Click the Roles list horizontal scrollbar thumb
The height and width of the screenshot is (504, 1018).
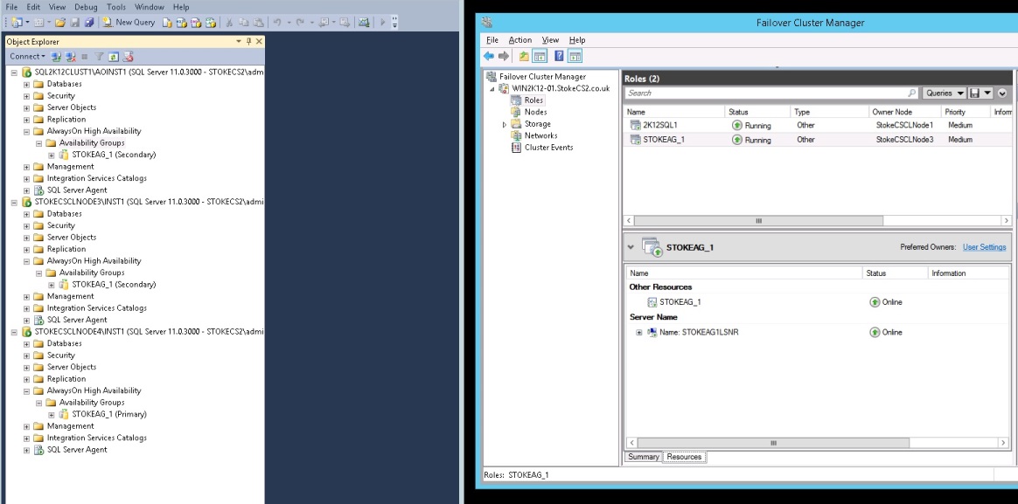(758, 221)
